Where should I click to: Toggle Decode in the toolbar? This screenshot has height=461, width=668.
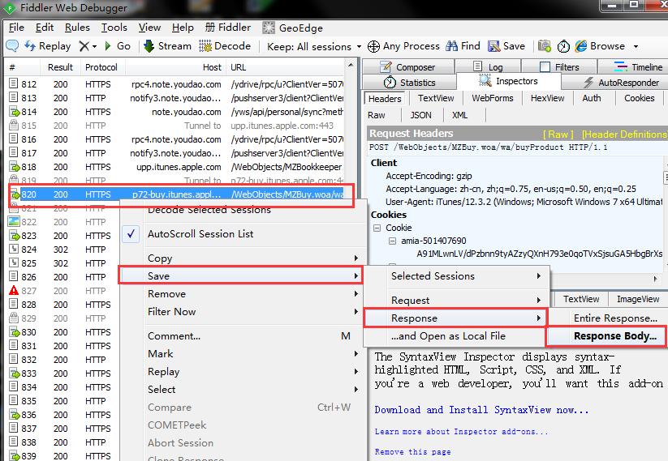225,46
